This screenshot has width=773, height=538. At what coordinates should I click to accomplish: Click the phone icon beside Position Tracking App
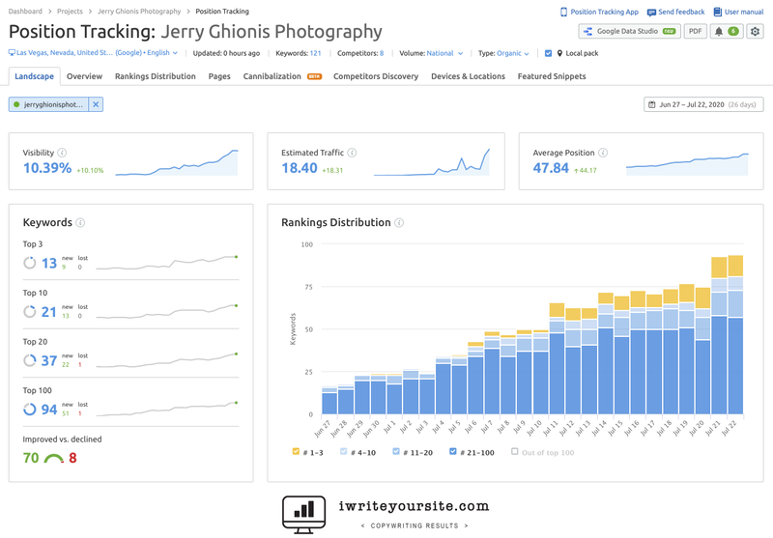point(564,12)
